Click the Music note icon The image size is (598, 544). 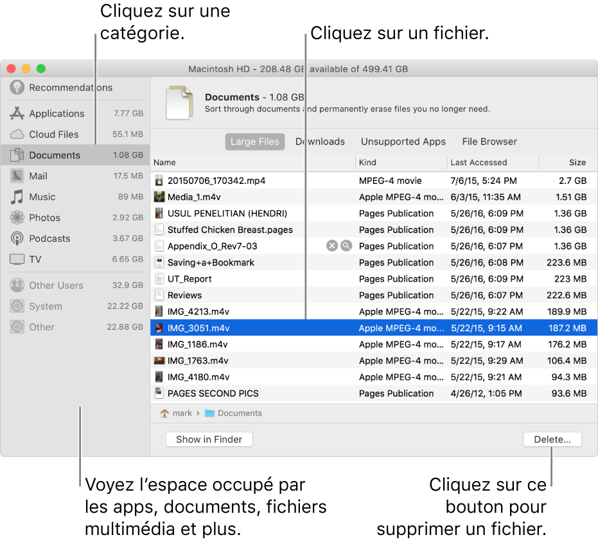point(17,197)
